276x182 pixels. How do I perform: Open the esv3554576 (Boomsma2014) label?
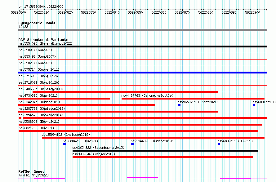point(41,115)
